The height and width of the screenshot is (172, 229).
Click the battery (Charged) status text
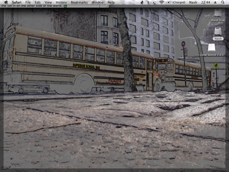tap(179, 2)
